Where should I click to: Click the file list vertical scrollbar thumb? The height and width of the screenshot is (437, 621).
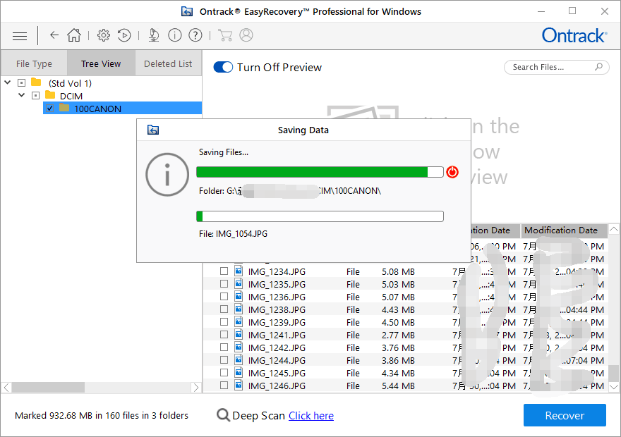point(613,373)
